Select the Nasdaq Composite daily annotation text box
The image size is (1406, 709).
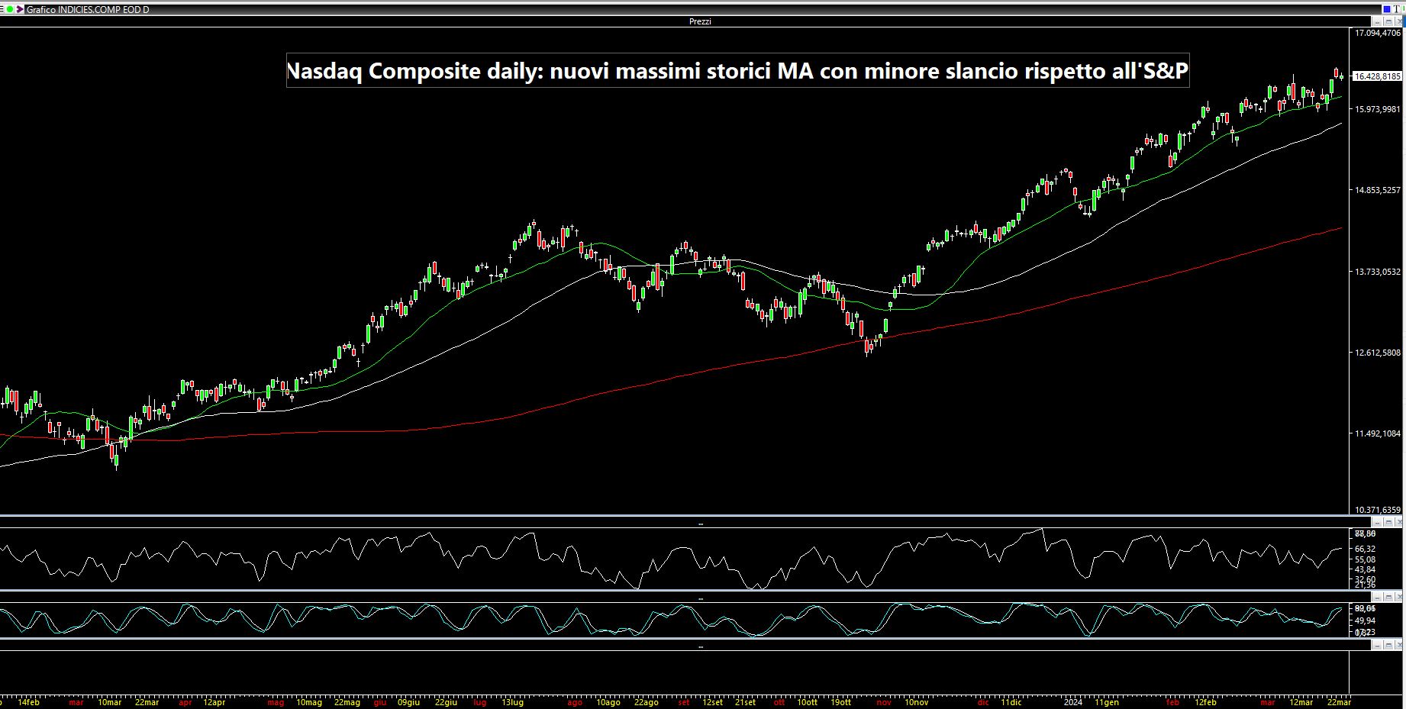737,71
